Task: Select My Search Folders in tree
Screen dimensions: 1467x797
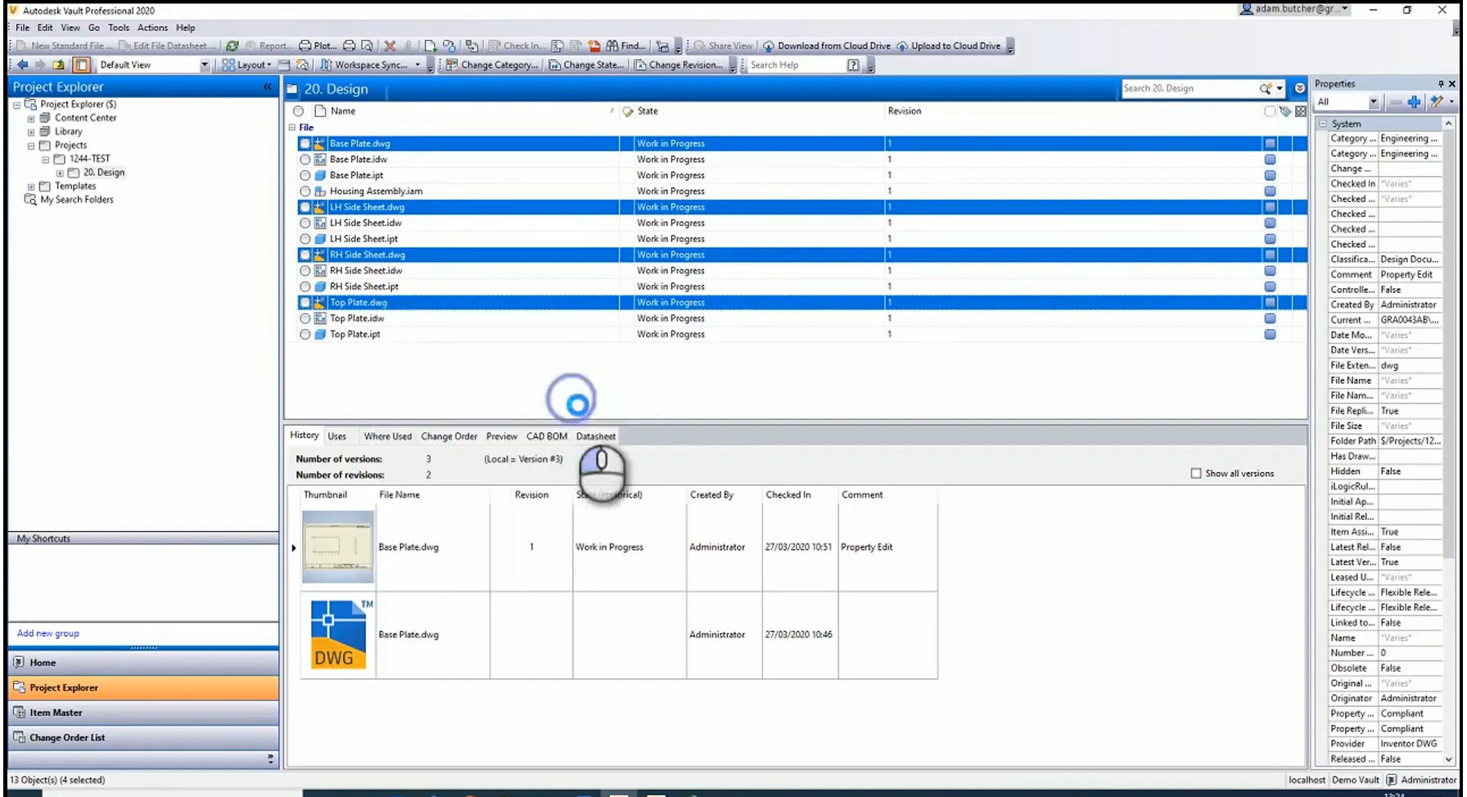Action: (x=77, y=200)
